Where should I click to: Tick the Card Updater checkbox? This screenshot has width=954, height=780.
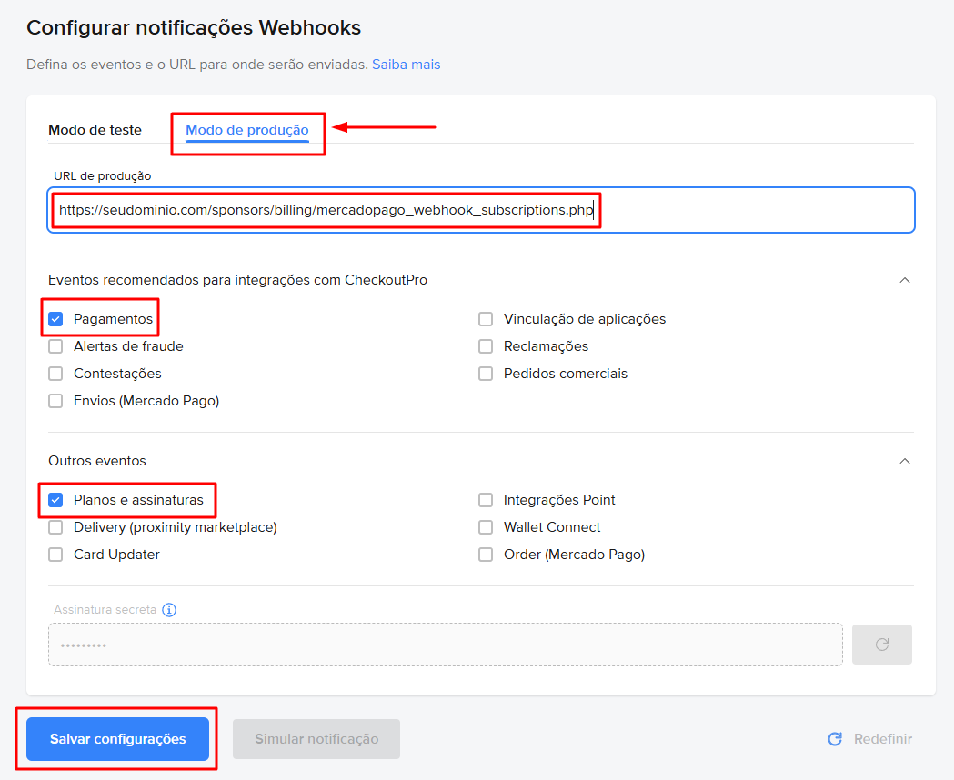55,555
